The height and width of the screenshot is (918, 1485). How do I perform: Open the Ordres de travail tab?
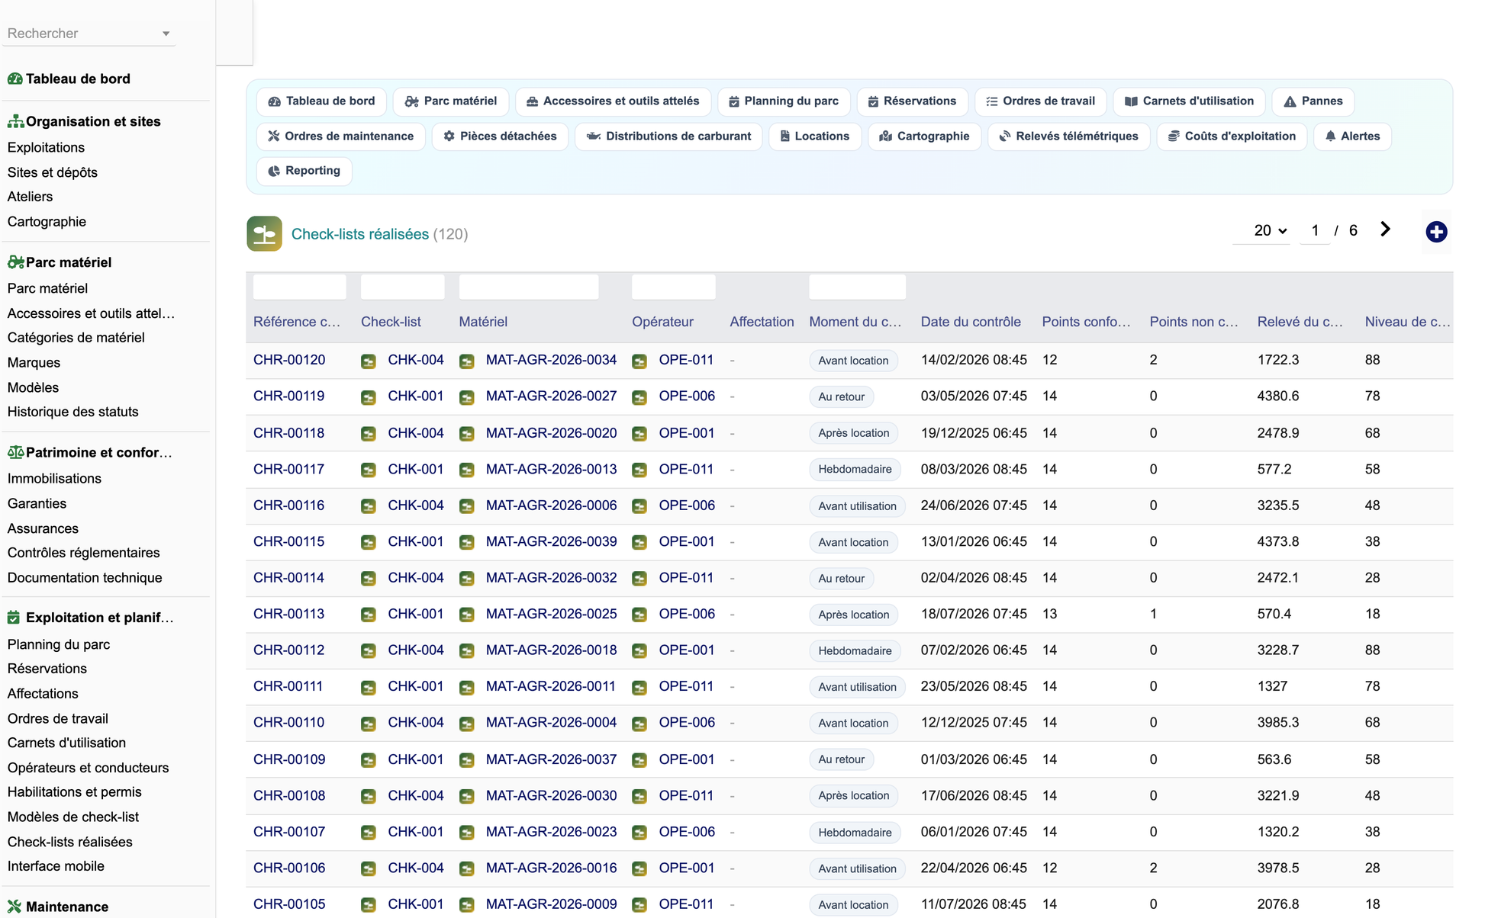tap(1040, 101)
